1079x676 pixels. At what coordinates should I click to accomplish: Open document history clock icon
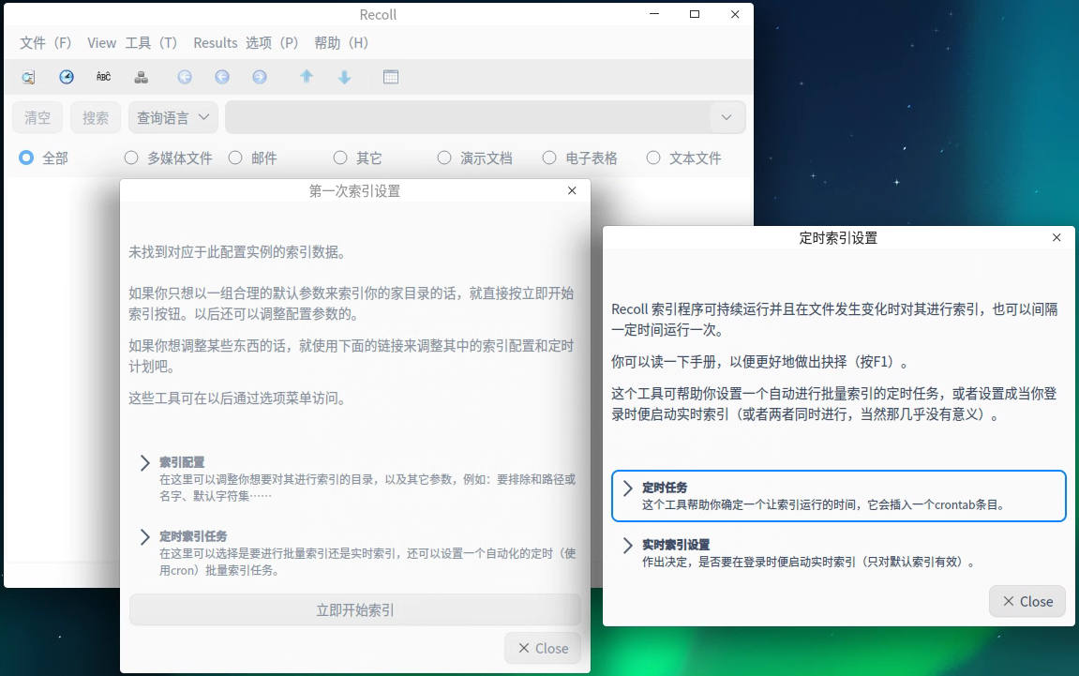[x=66, y=77]
